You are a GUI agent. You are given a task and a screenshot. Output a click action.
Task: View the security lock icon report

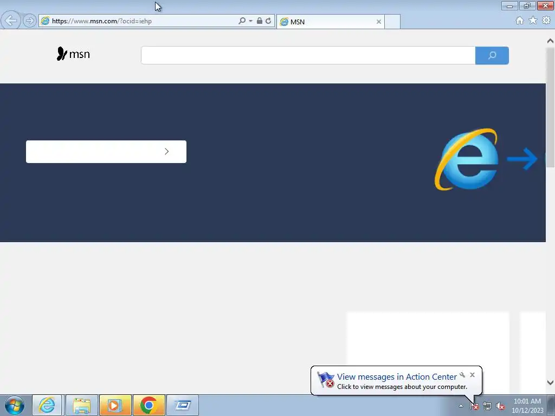tap(260, 21)
